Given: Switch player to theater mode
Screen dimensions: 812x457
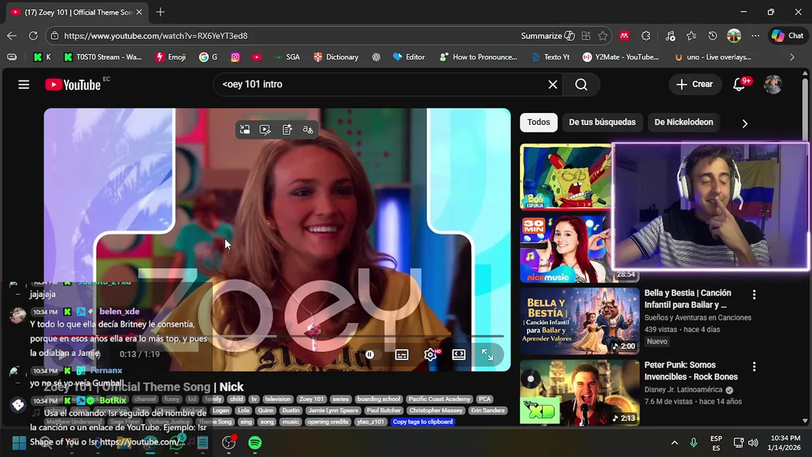Looking at the screenshot, I should [459, 355].
